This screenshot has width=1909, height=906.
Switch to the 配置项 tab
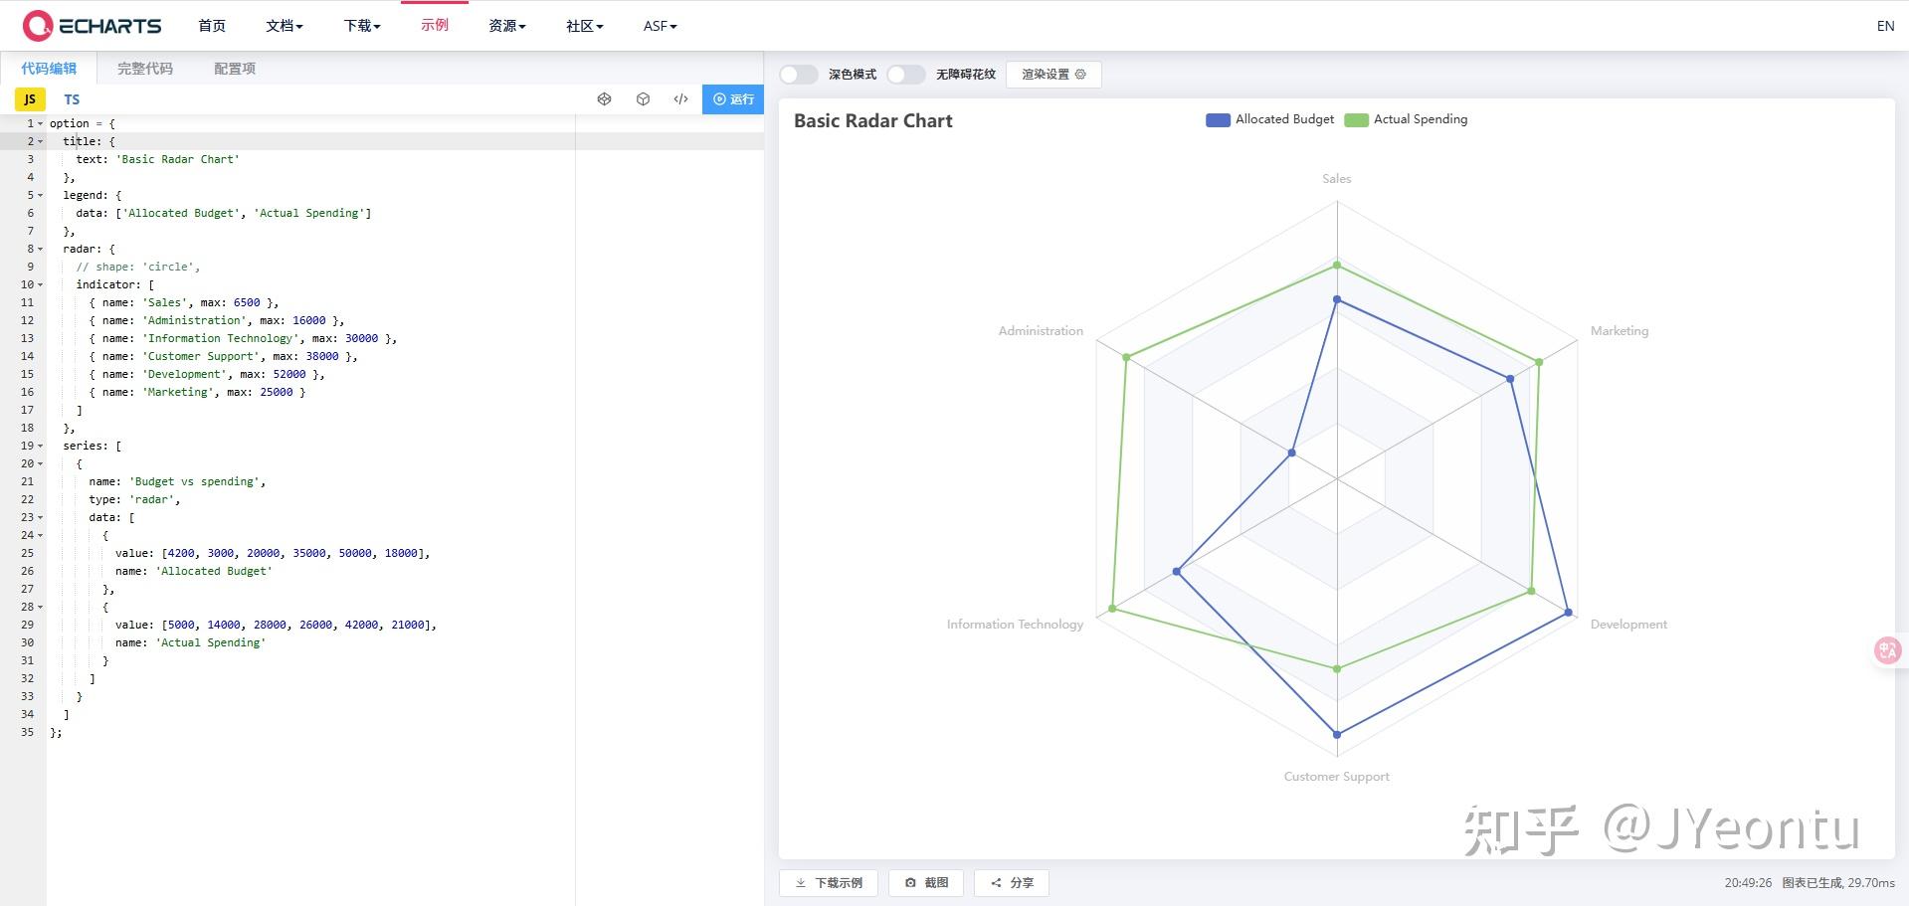[235, 69]
